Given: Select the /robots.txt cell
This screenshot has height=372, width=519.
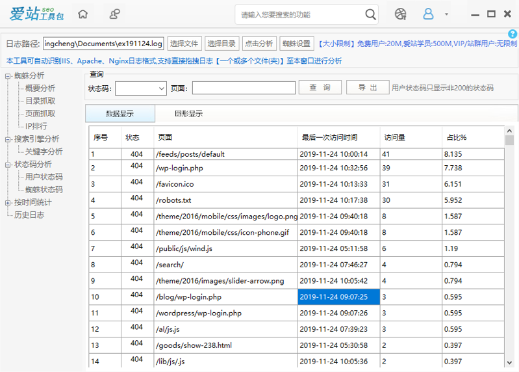Looking at the screenshot, I should (226, 200).
